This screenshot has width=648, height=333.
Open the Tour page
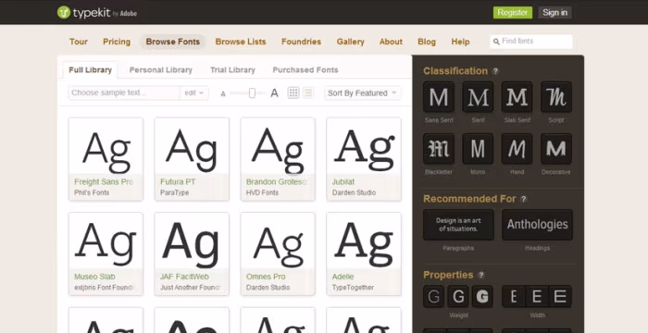[78, 42]
